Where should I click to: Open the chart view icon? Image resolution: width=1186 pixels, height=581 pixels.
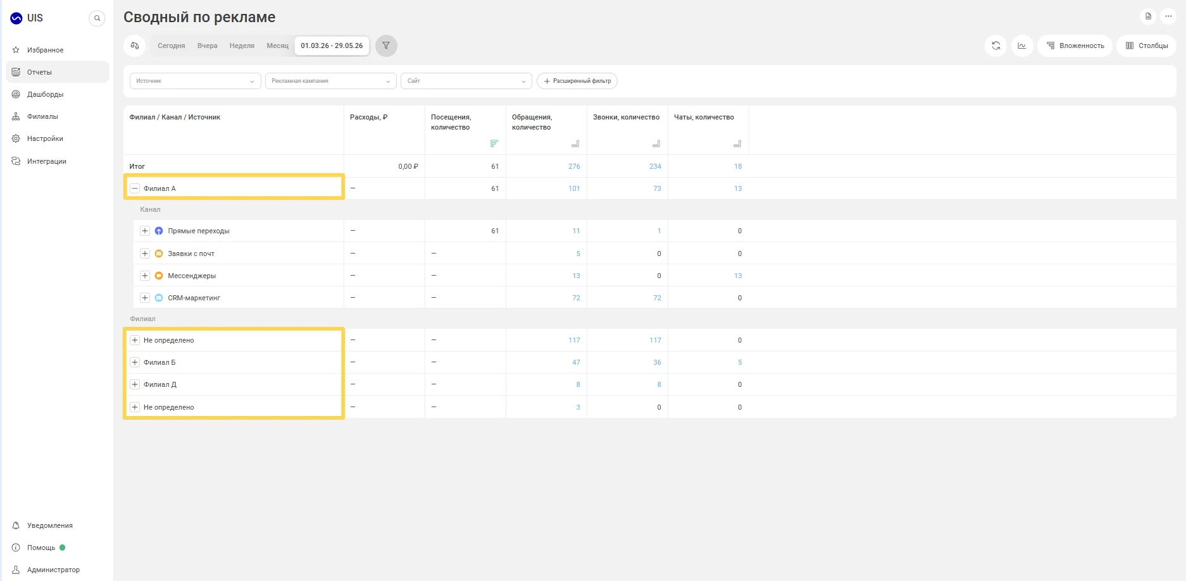click(x=1022, y=46)
